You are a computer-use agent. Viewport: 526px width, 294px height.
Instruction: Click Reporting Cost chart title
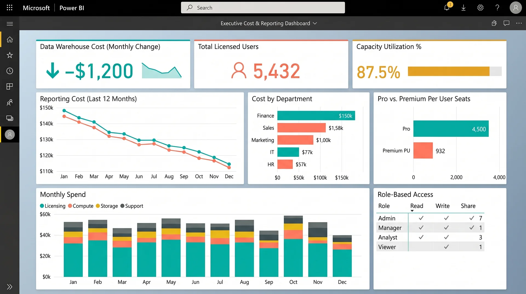88,99
